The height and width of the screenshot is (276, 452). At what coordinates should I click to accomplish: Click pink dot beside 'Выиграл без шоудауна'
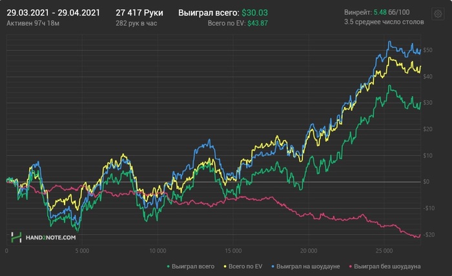[x=351, y=266]
